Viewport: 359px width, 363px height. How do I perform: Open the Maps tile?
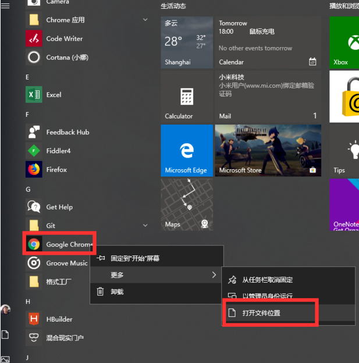tap(187, 204)
